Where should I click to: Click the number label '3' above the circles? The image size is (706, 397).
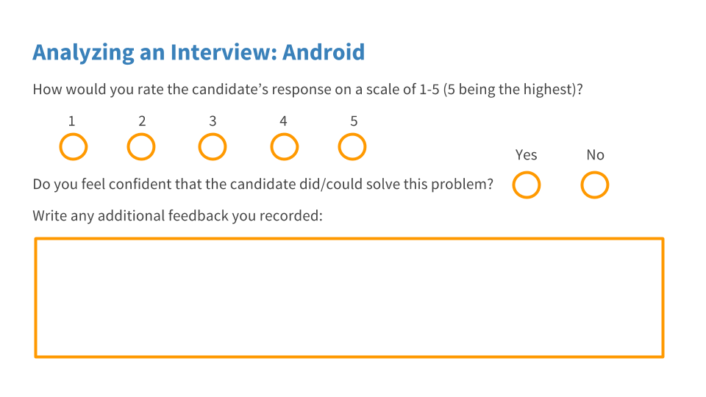213,121
